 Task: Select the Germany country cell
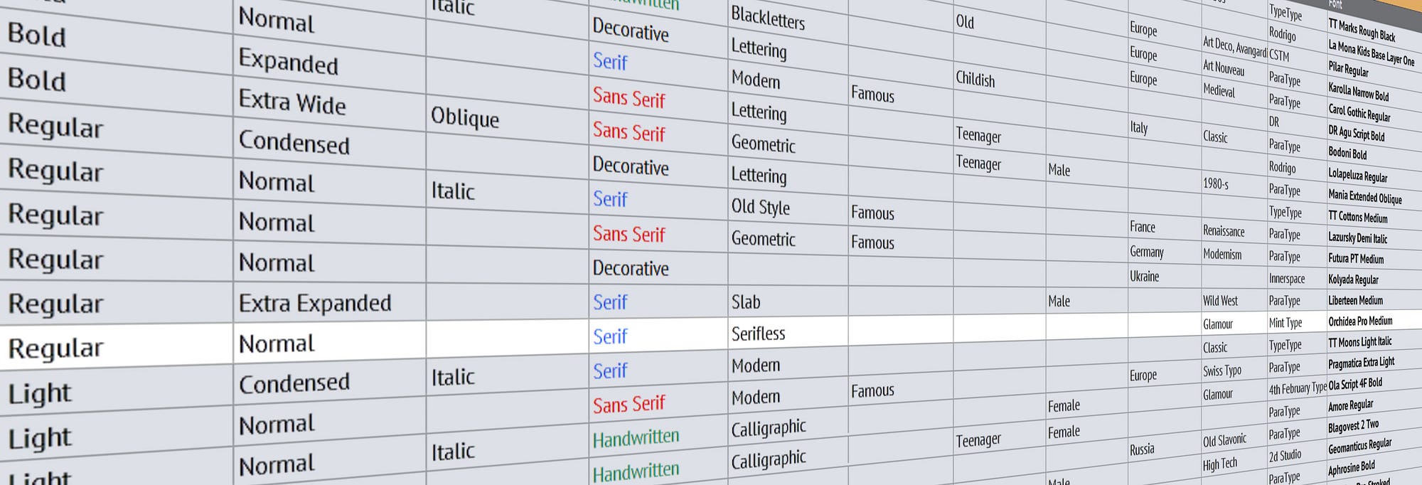tap(1147, 252)
